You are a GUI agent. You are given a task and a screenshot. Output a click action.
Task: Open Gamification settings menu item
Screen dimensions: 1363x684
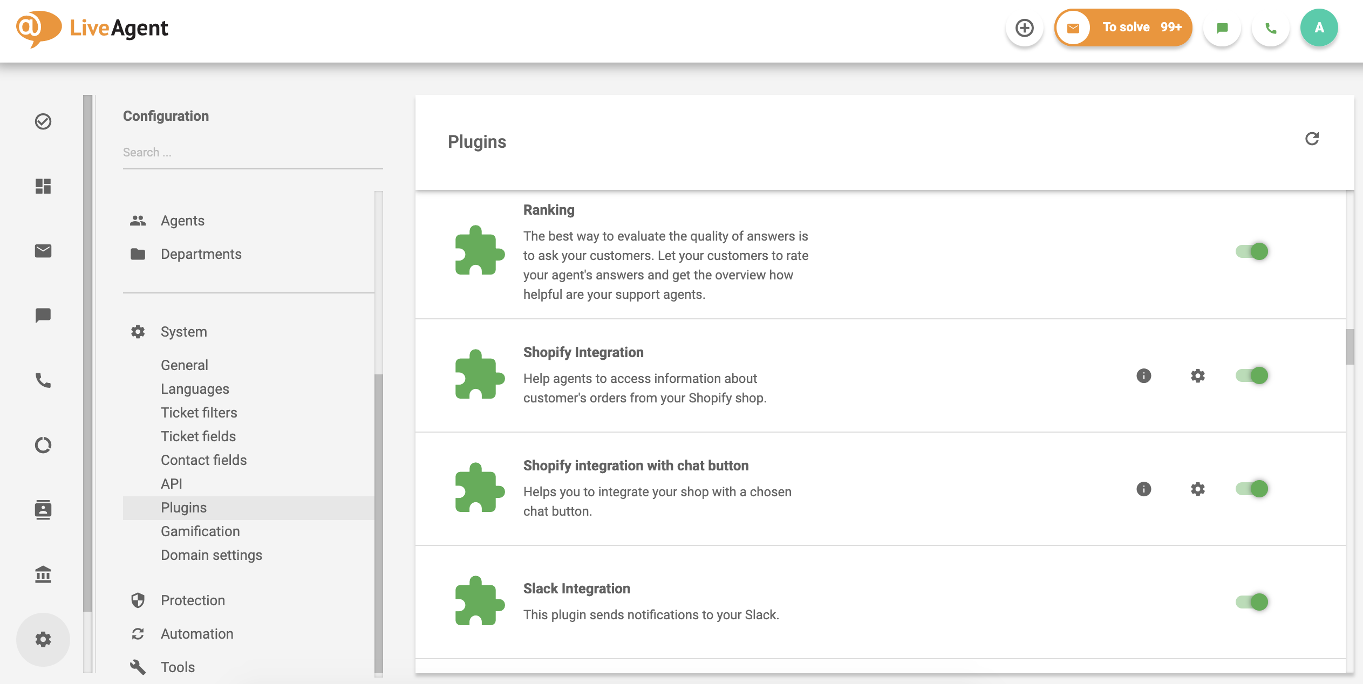200,530
